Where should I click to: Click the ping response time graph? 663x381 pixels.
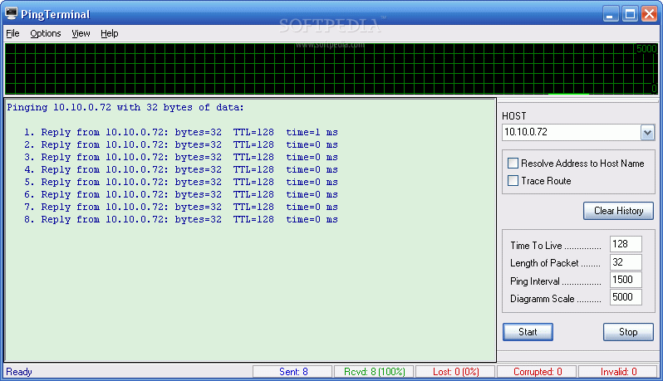click(331, 69)
